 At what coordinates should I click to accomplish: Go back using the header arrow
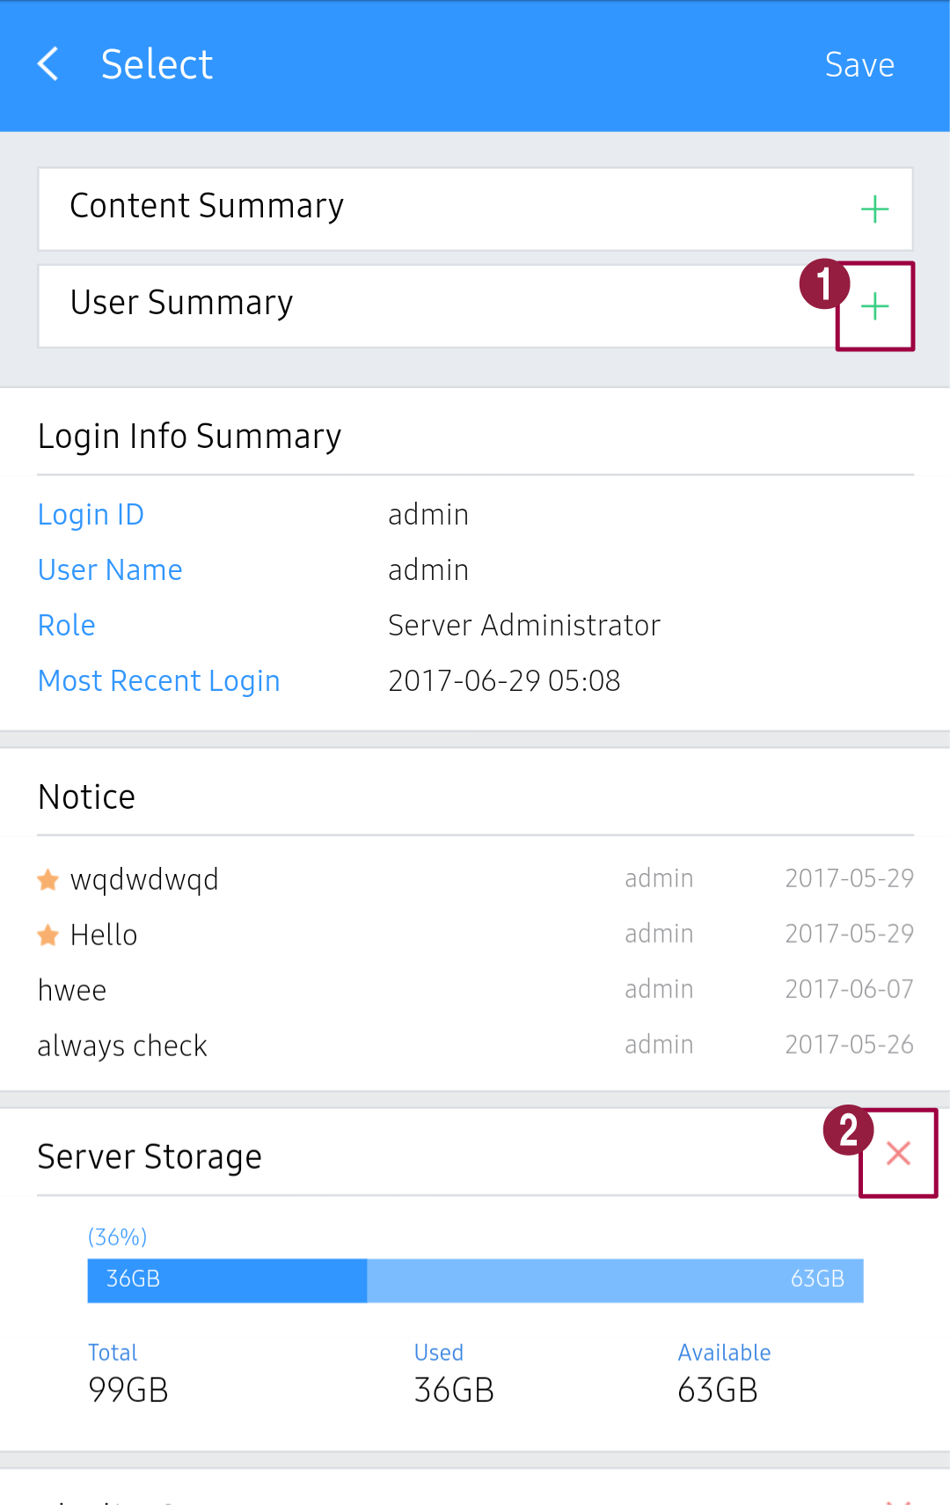click(48, 64)
